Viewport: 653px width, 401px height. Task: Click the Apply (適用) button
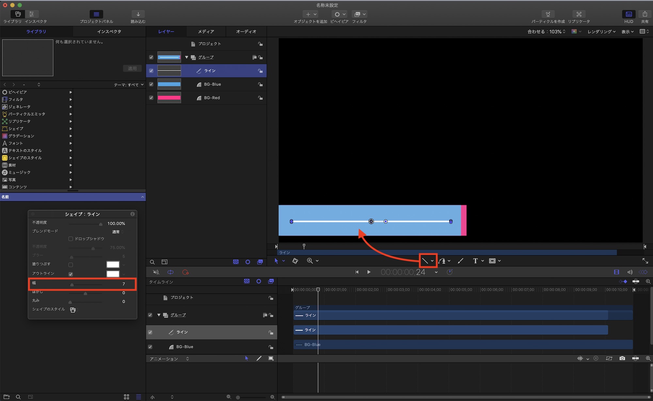132,68
